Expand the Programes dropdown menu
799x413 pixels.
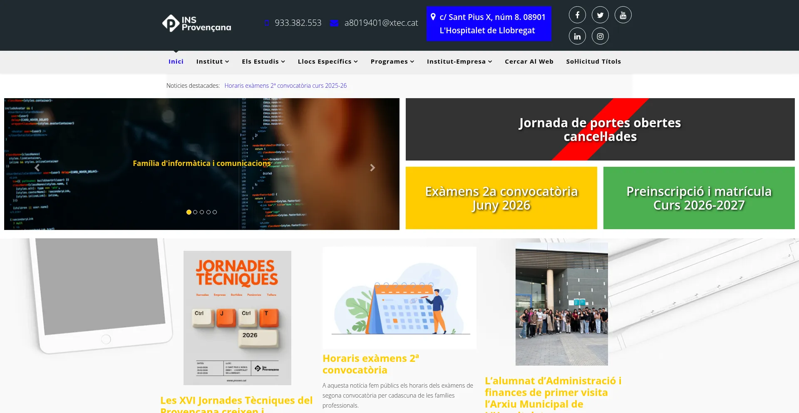click(392, 62)
